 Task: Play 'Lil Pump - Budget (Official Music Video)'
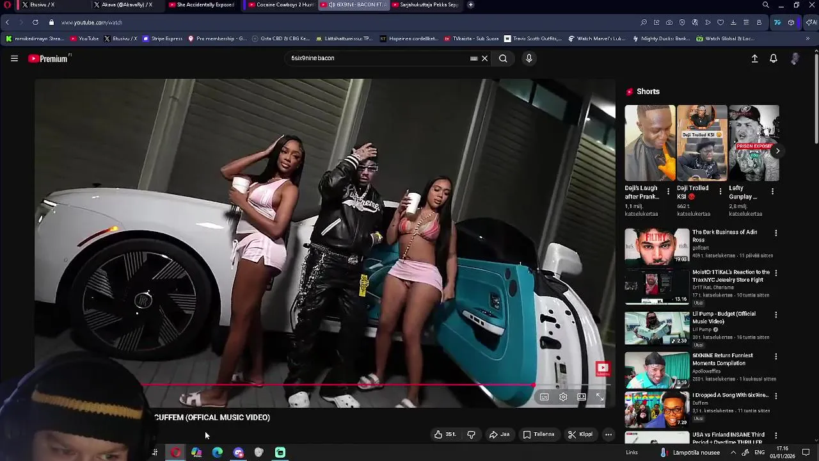click(x=657, y=328)
